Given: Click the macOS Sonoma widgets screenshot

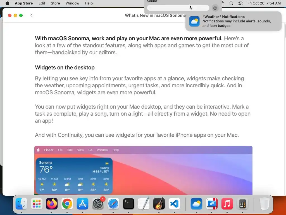Looking at the screenshot, I should tap(143, 170).
